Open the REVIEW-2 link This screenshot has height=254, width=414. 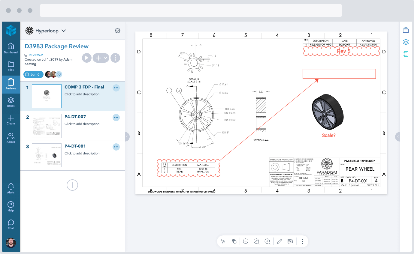[x=36, y=55]
